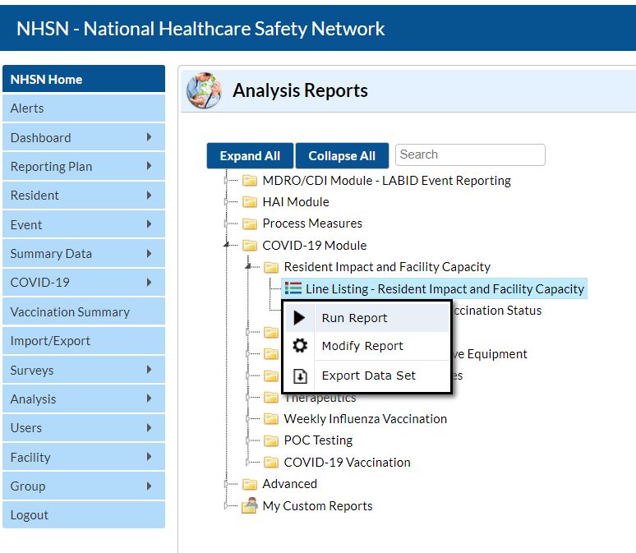Screen dimensions: 636x553
Task: Select MDRO/CDI Module - LABID Event Reporting label
Action: [386, 180]
